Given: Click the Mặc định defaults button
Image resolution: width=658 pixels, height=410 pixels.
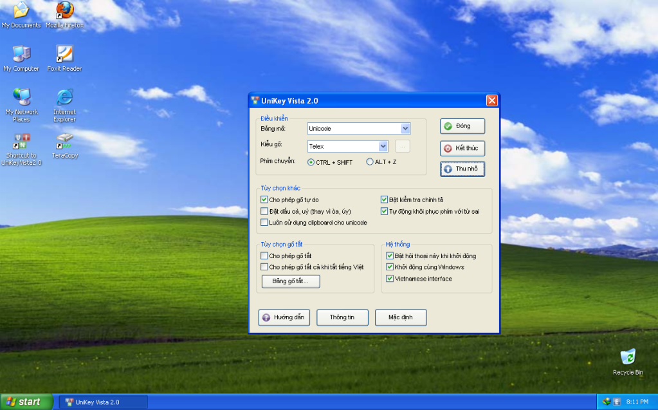Looking at the screenshot, I should coord(401,317).
